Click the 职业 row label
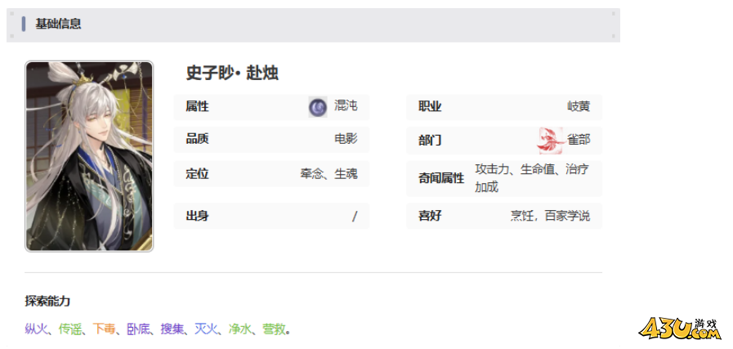 (x=430, y=107)
